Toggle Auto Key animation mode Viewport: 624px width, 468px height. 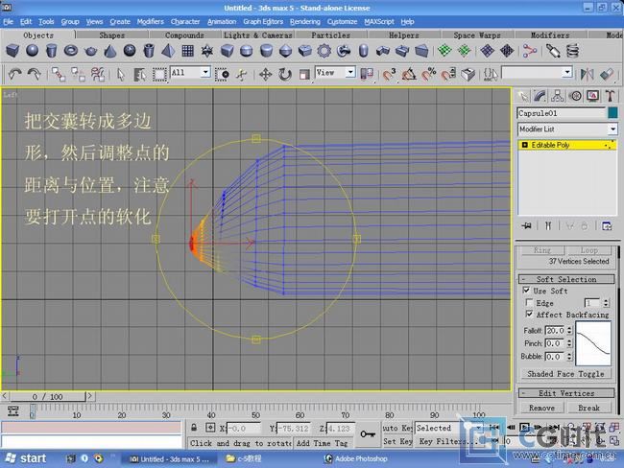(397, 429)
